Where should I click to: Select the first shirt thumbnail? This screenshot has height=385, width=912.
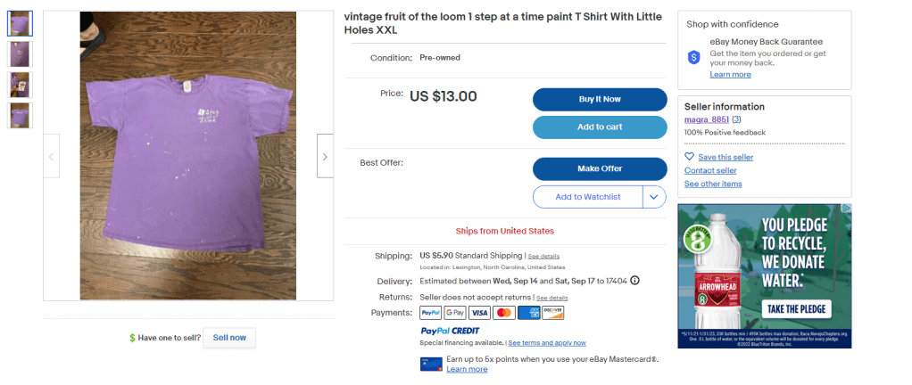tap(20, 24)
